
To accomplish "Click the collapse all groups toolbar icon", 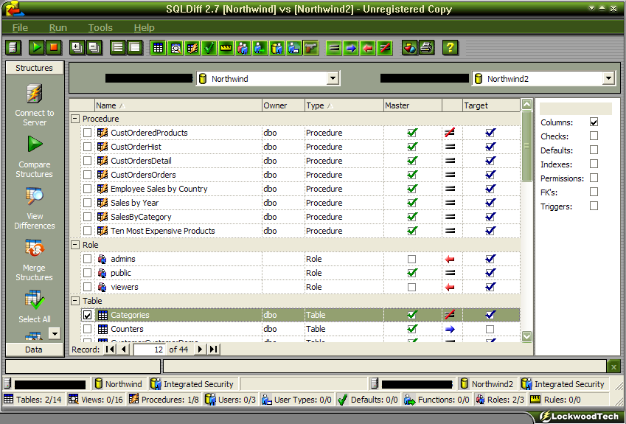I will [94, 47].
